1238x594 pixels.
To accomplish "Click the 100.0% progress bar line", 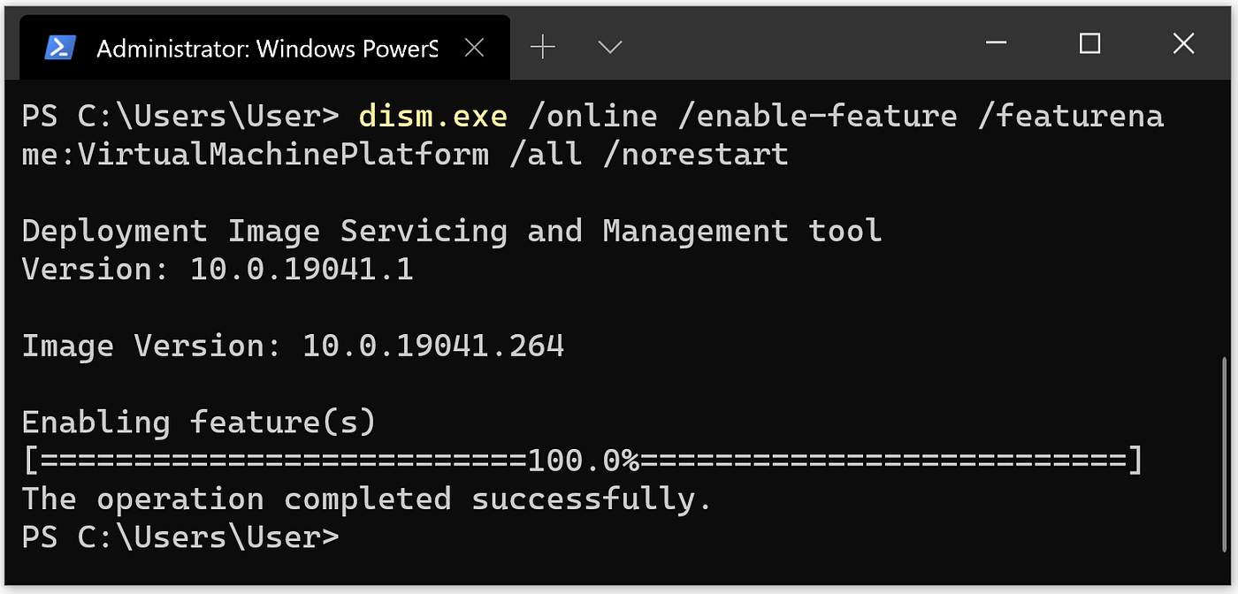I will (581, 460).
